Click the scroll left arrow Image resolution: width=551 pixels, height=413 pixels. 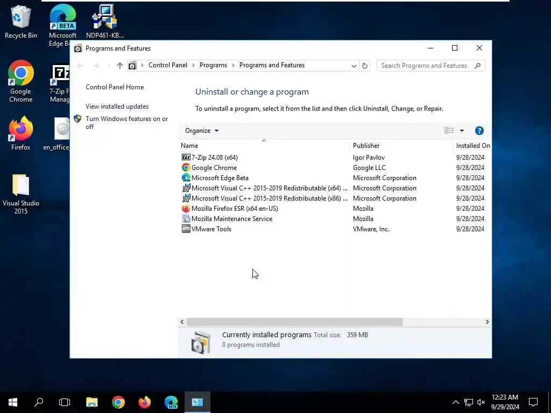(182, 322)
